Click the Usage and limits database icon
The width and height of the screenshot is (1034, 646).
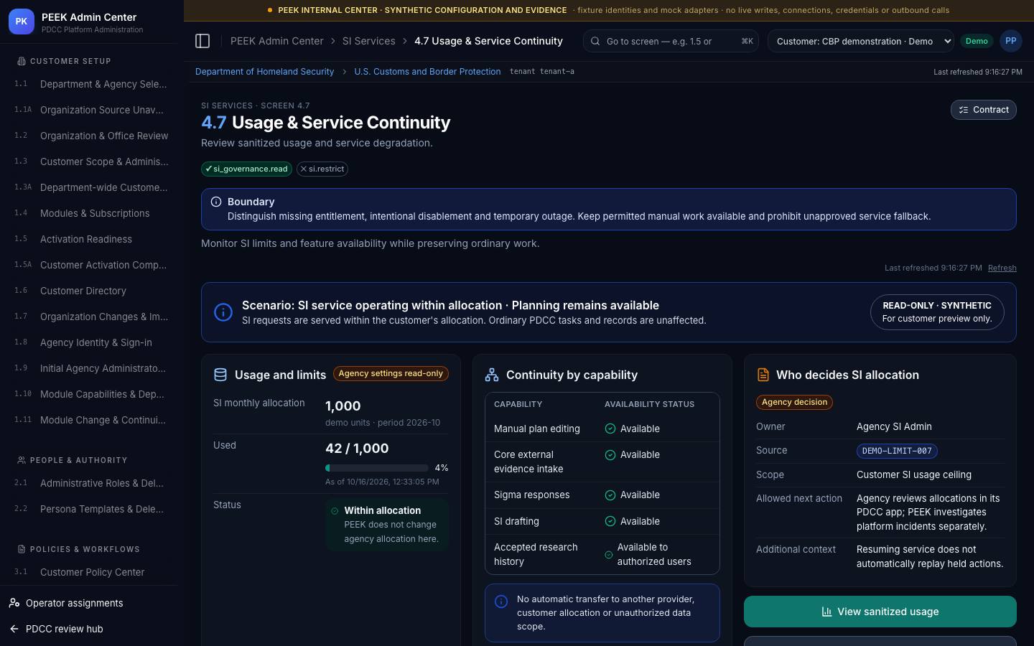click(x=220, y=375)
